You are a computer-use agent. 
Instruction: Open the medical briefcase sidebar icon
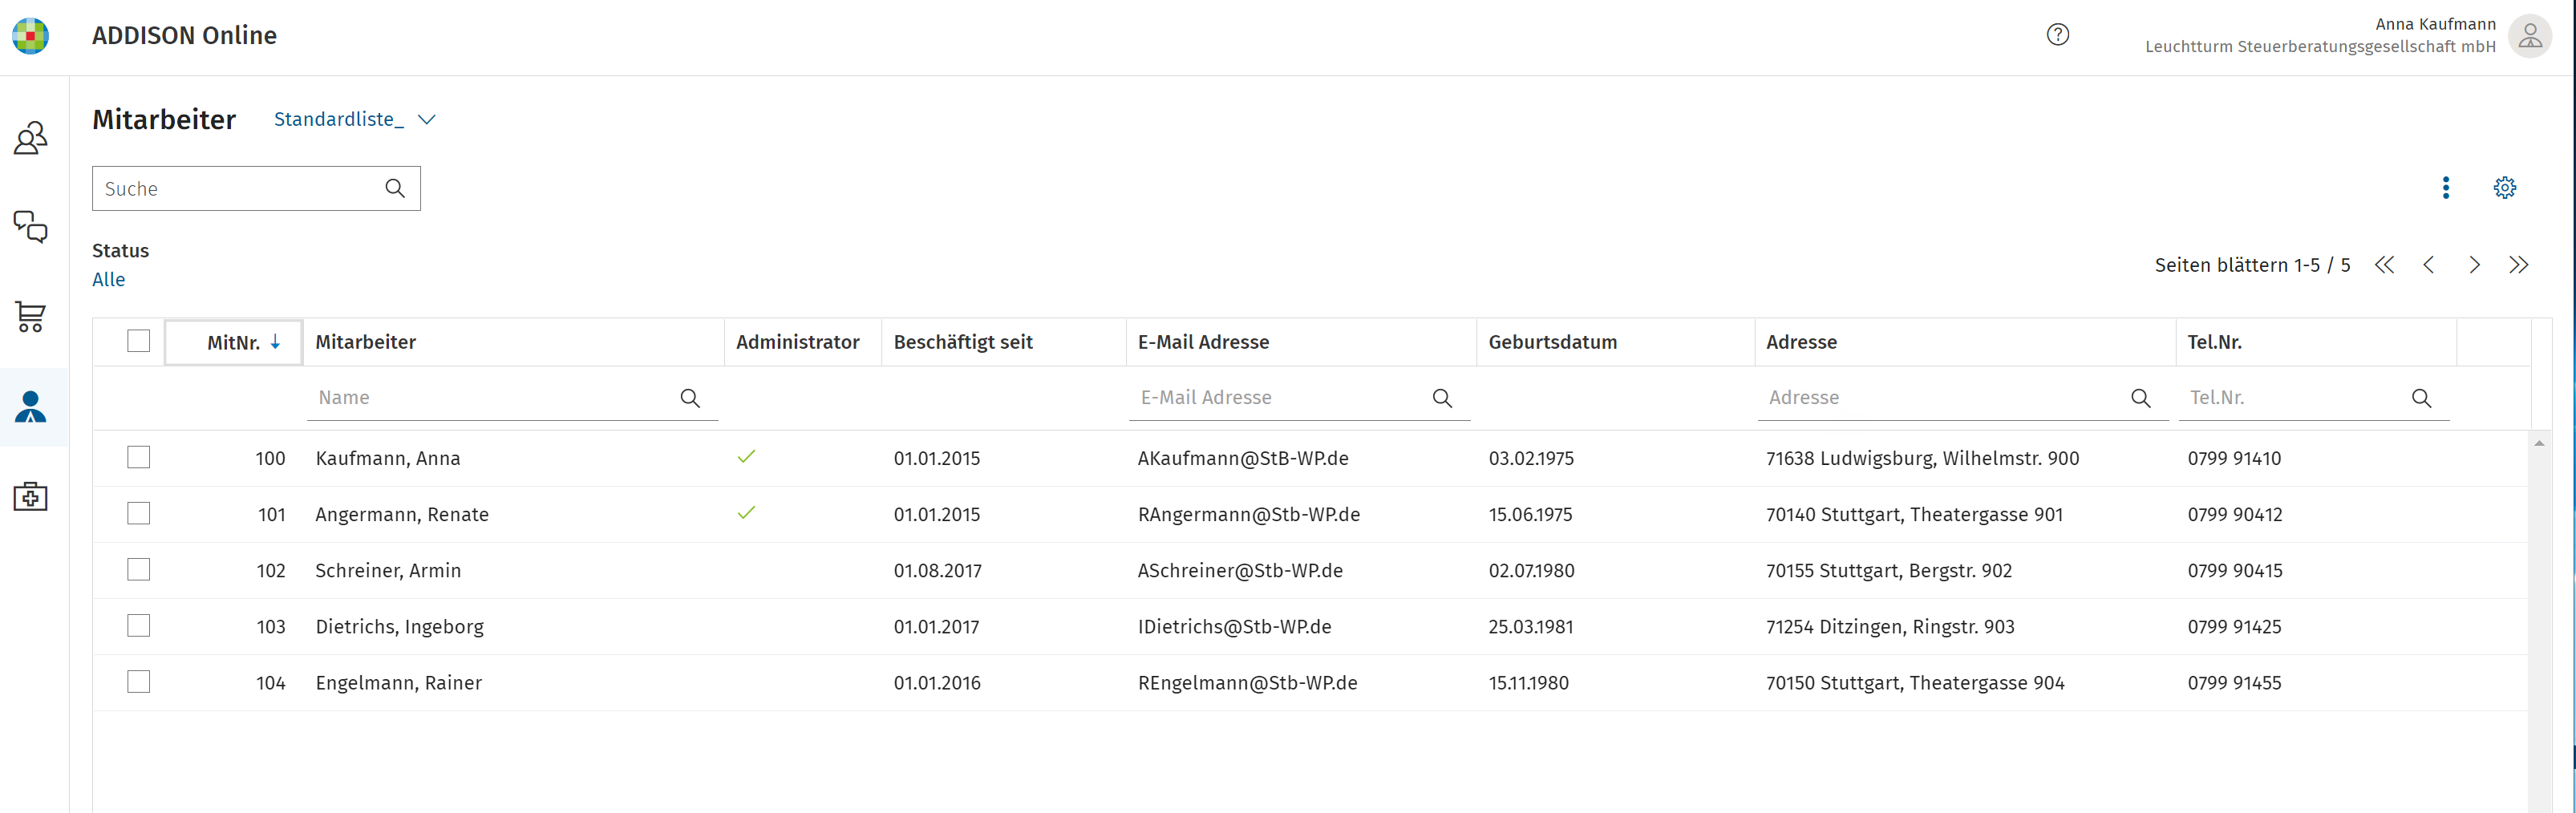click(x=31, y=496)
